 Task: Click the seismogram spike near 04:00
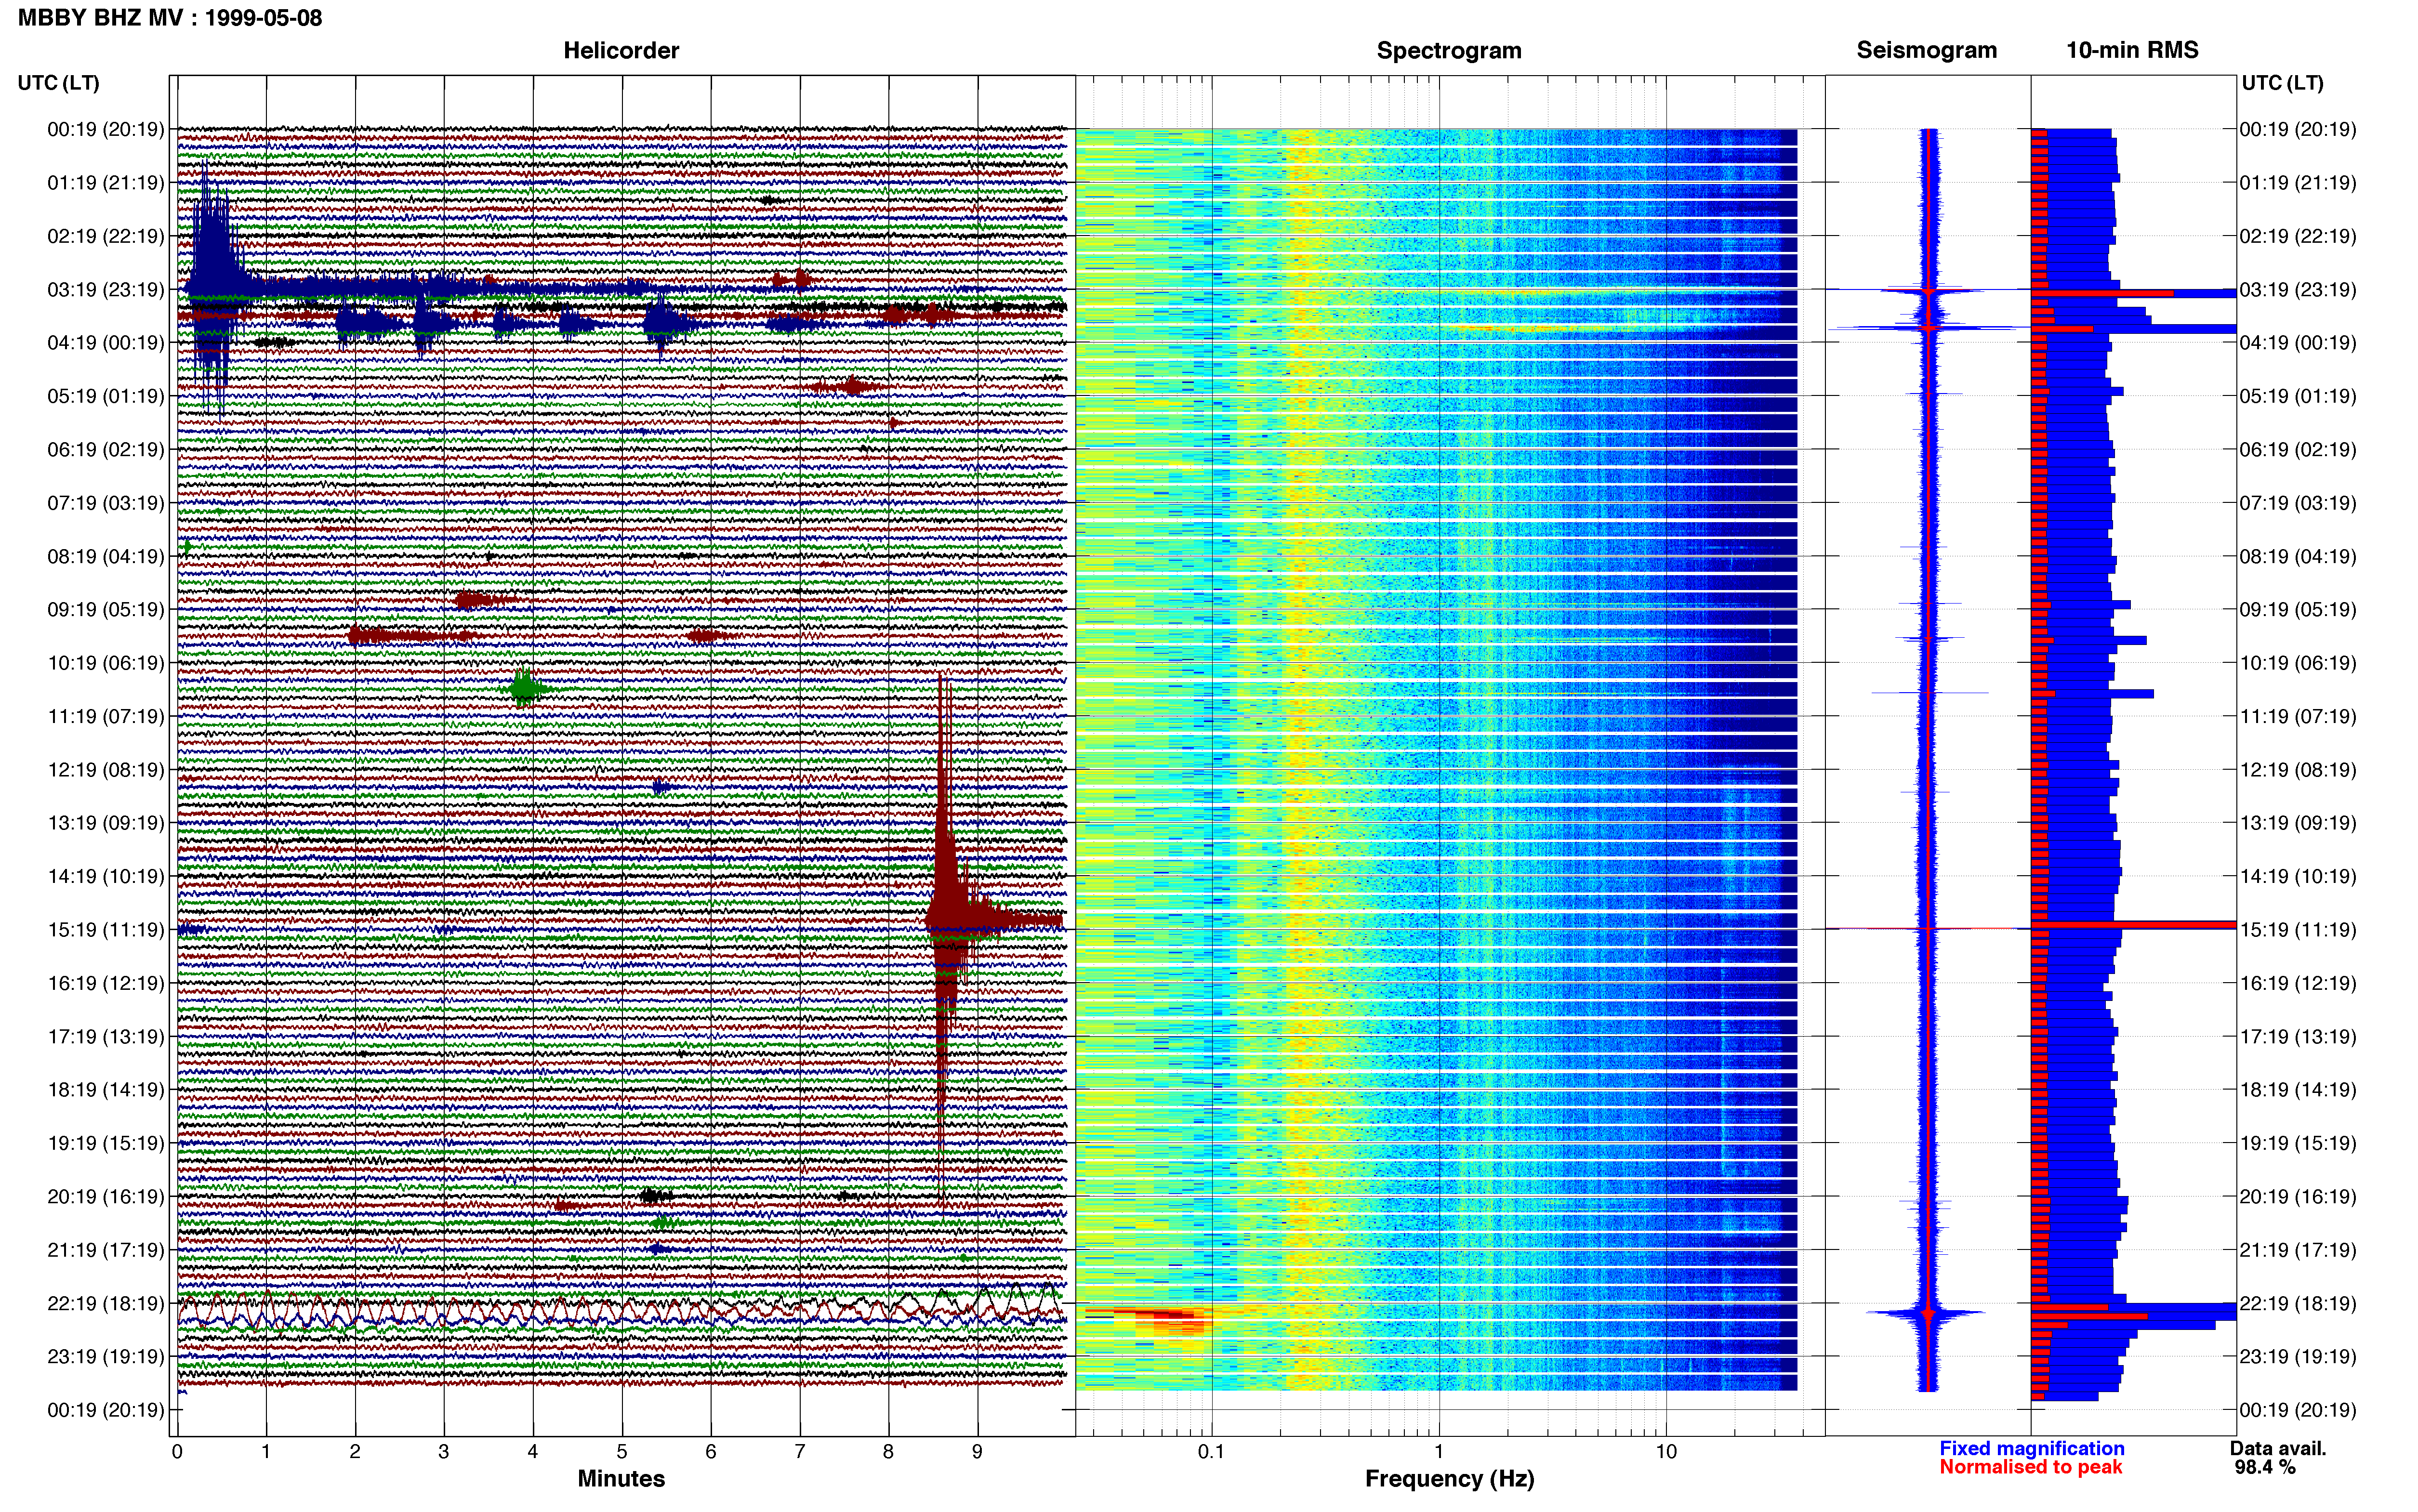1928,327
